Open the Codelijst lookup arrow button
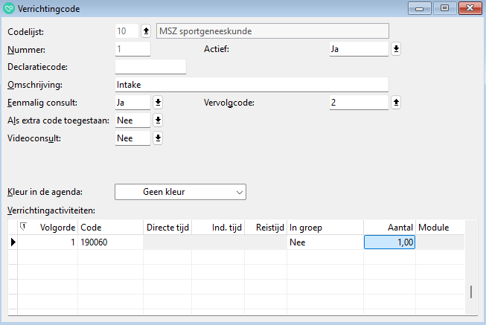 pos(146,31)
